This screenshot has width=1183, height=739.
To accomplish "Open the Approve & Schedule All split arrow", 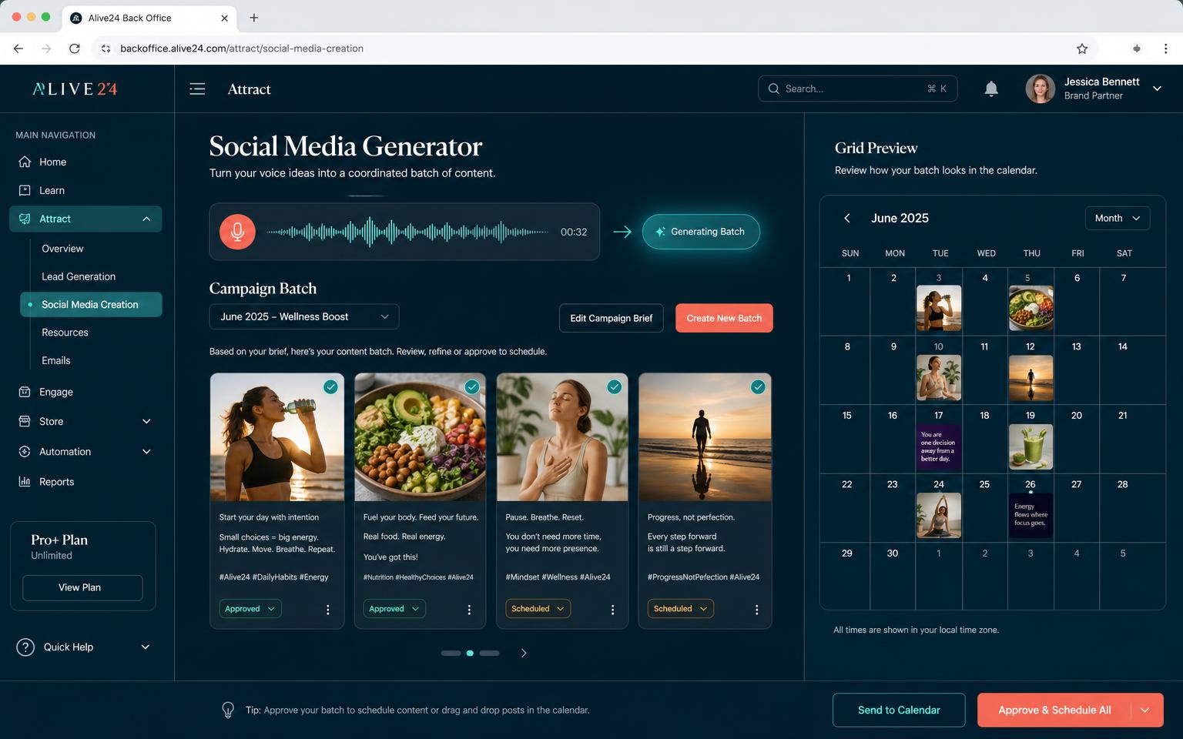I will [1145, 711].
